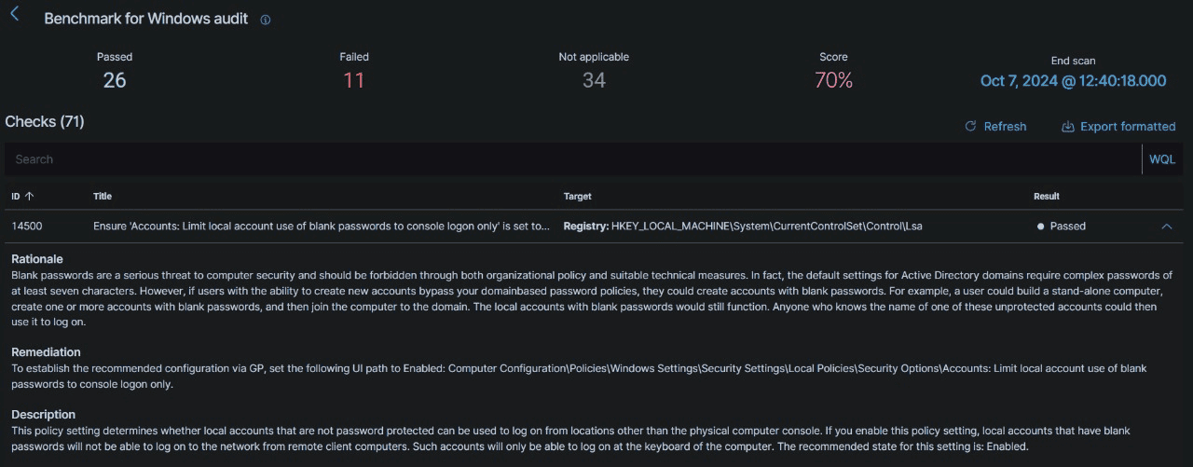Image resolution: width=1193 pixels, height=467 pixels.
Task: Go back using the left arrow icon
Action: [15, 14]
